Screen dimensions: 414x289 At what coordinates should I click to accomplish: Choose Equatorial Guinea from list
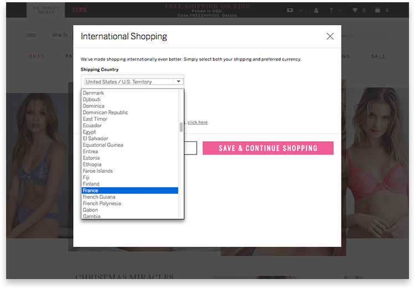pos(130,145)
